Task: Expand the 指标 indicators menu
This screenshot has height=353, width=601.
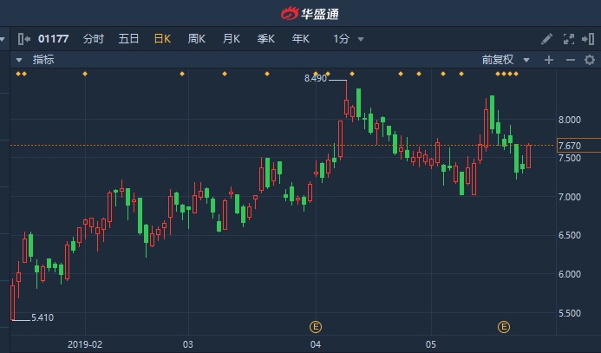Action: 36,60
